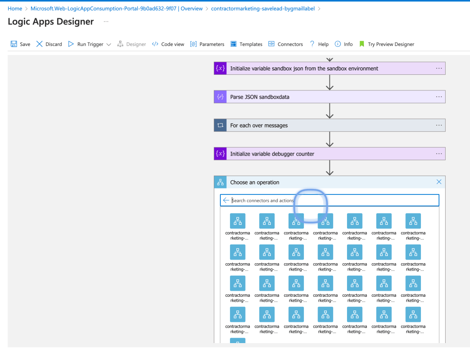
Task: Switch to the Designer view
Action: coord(132,44)
